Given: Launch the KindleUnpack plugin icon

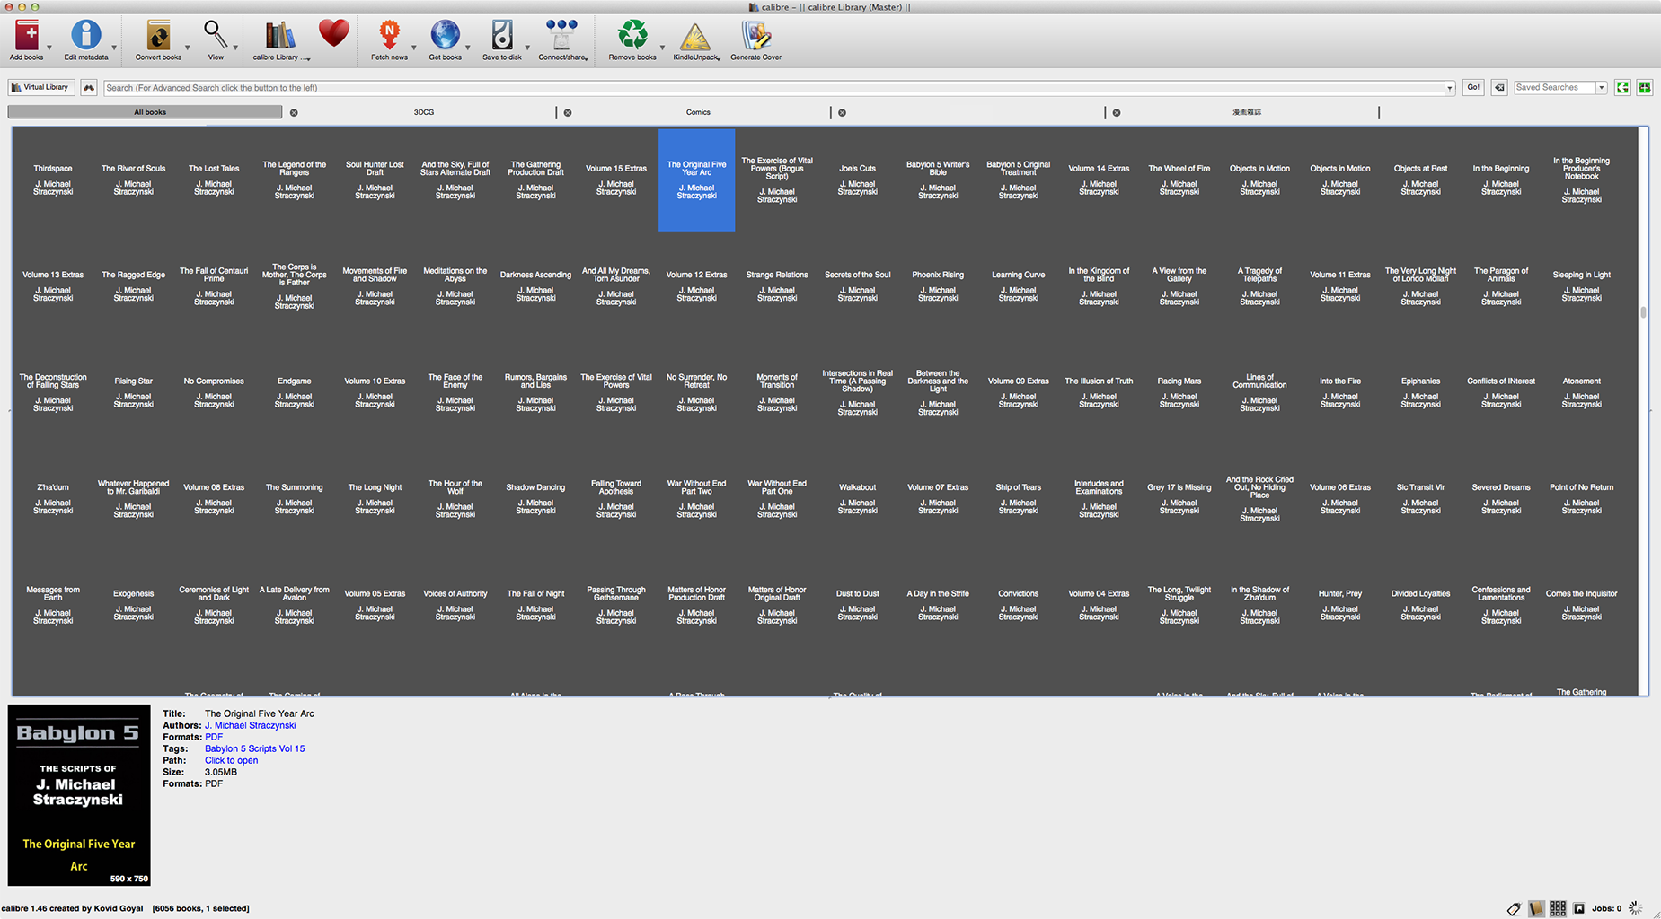Looking at the screenshot, I should point(694,37).
